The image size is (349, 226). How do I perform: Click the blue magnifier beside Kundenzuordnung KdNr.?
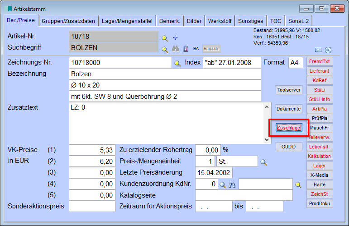(223, 185)
